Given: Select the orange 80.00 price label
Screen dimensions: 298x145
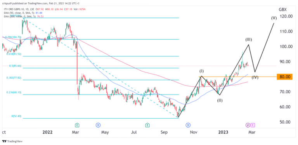Looking at the screenshot, I should [284, 77].
